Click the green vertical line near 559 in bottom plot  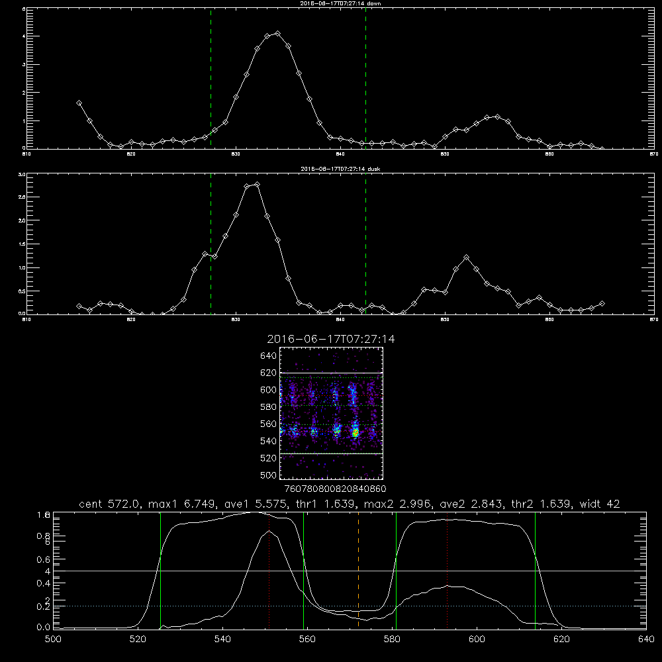click(304, 570)
